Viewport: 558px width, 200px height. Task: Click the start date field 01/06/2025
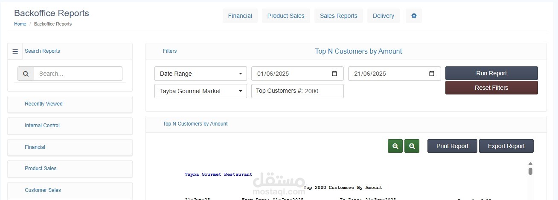tap(297, 74)
